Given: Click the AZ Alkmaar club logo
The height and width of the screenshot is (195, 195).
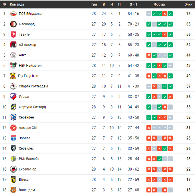Looking at the screenshot, I should pos(13,45).
